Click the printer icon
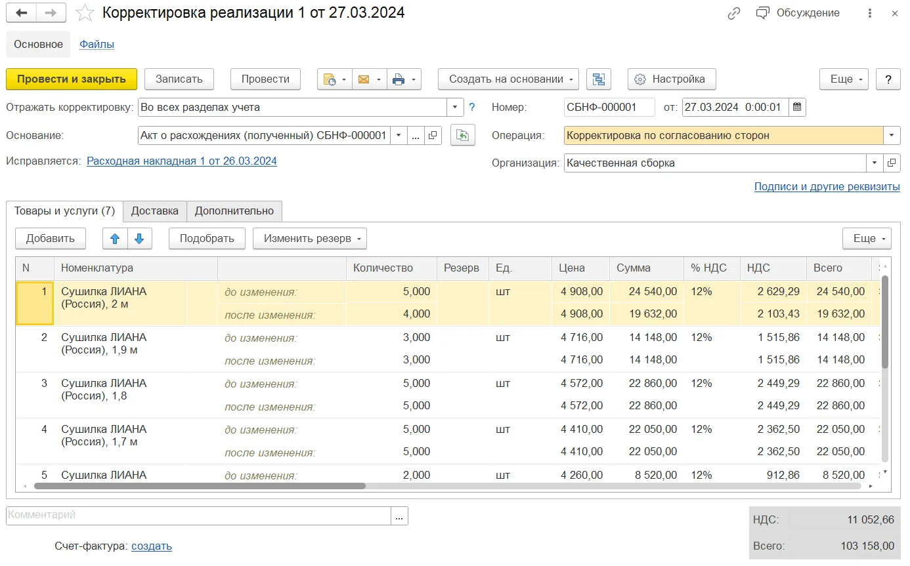Screen dimensions: 910x566 point(404,79)
